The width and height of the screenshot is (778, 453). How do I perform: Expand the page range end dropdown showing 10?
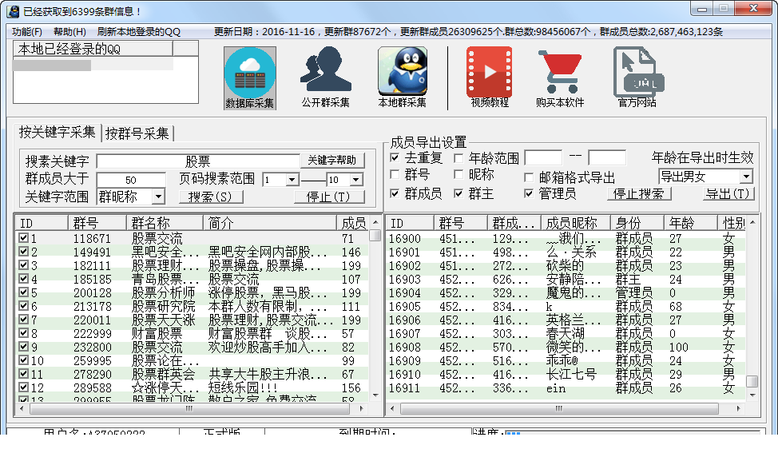pyautogui.click(x=355, y=181)
